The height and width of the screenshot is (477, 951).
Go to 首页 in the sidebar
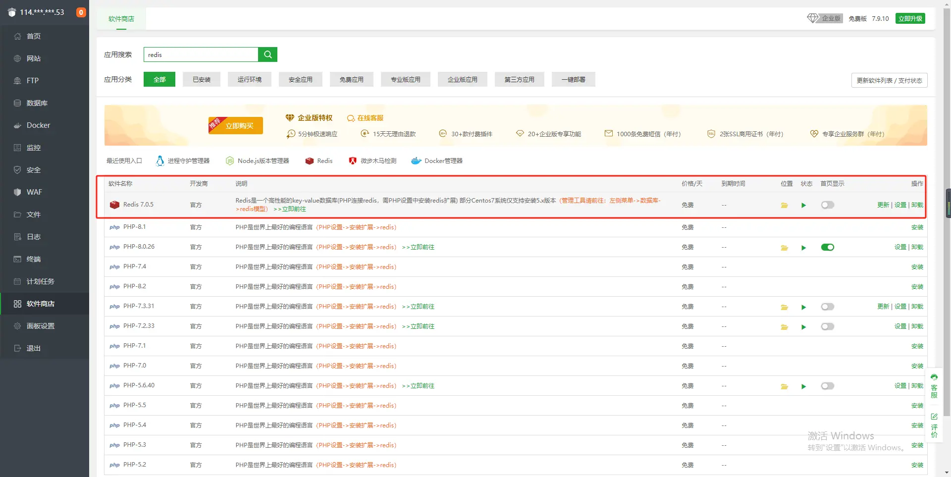coord(45,36)
